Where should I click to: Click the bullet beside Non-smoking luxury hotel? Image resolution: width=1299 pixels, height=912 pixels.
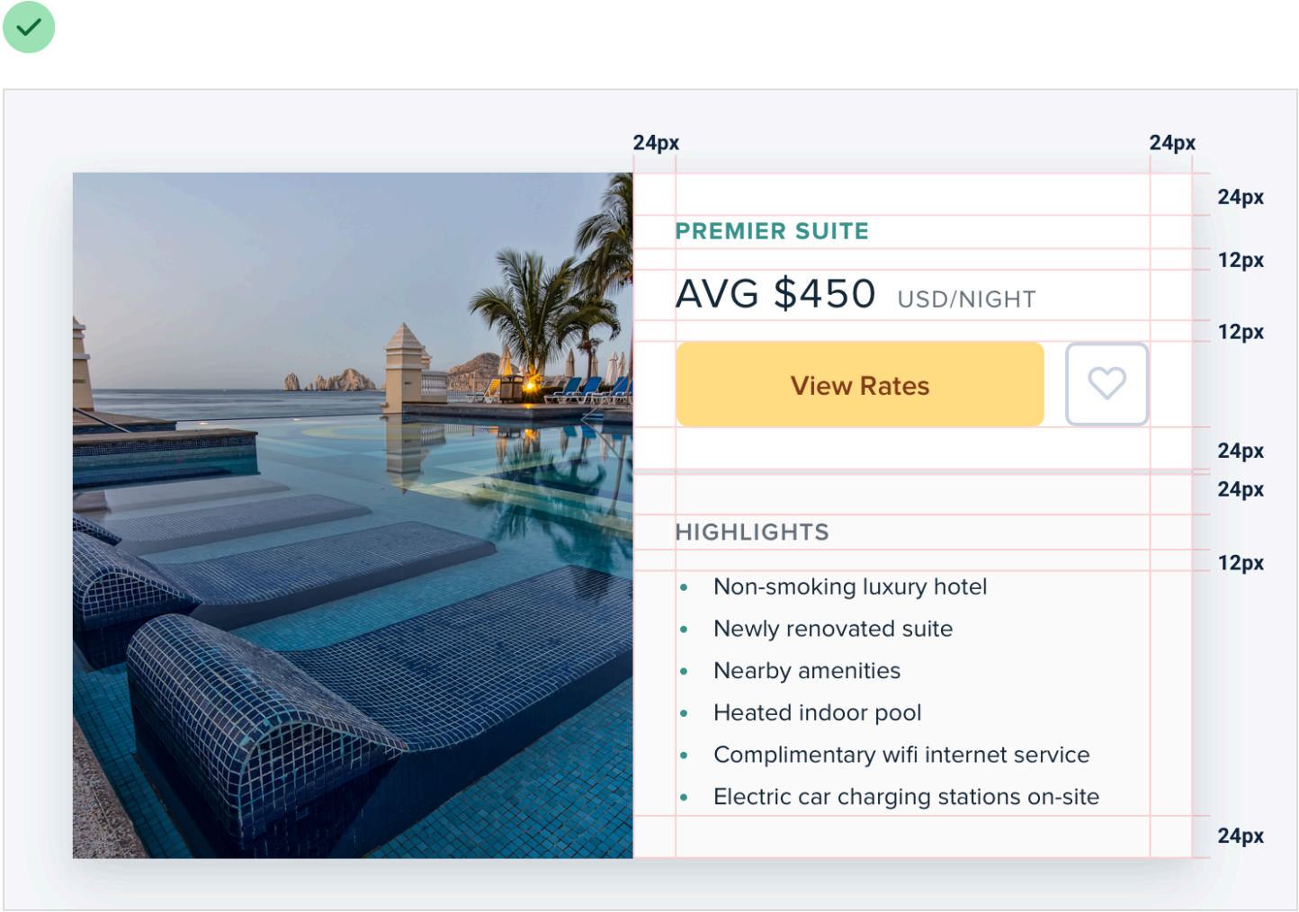point(684,588)
